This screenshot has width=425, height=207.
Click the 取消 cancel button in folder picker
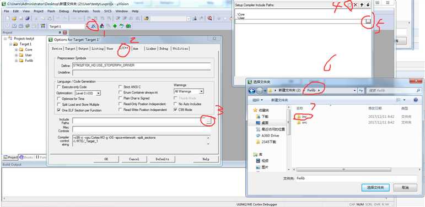[405, 187]
